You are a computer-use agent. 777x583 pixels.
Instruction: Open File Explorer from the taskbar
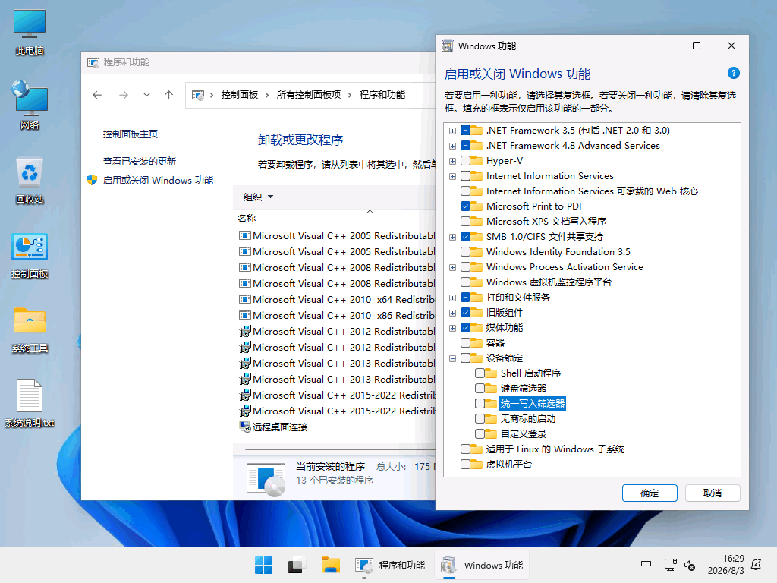[x=330, y=565]
